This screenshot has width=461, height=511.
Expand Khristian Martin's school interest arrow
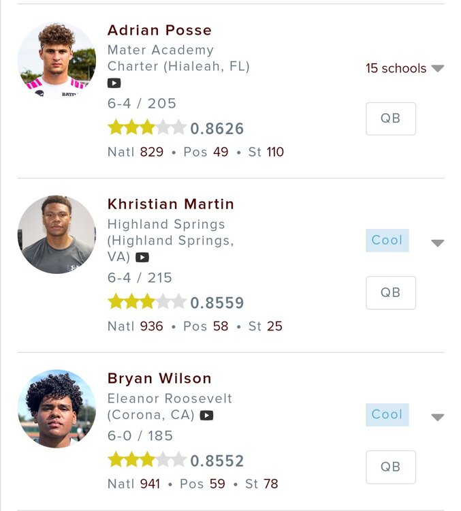click(437, 243)
